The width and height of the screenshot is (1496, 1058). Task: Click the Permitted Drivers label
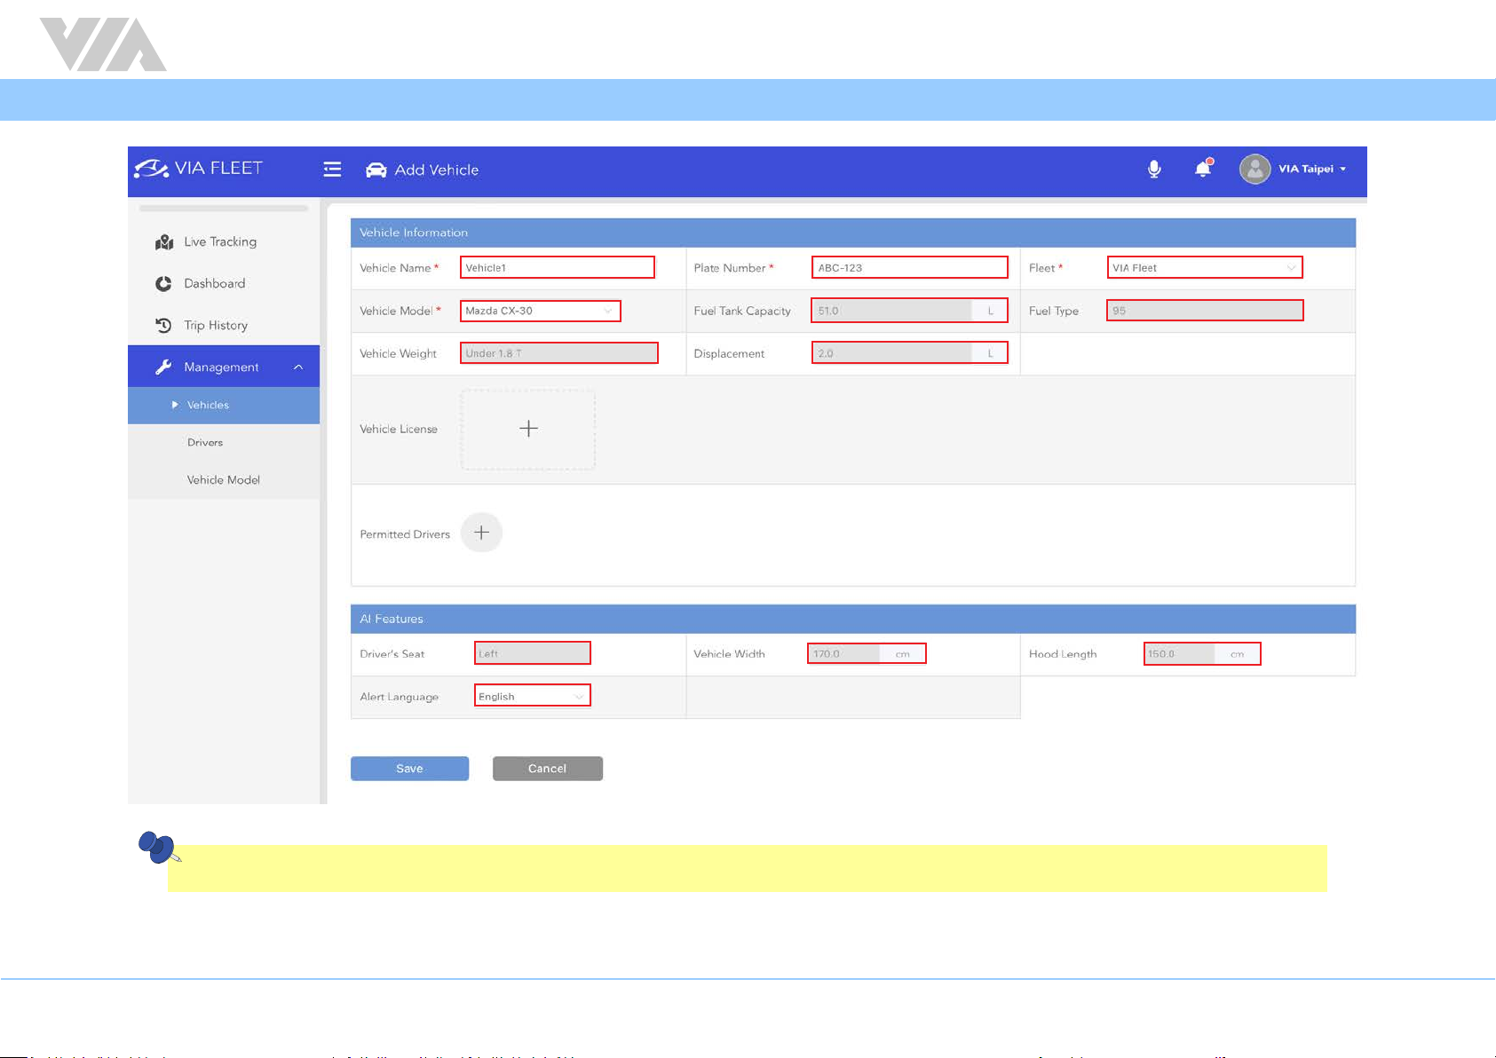[405, 534]
